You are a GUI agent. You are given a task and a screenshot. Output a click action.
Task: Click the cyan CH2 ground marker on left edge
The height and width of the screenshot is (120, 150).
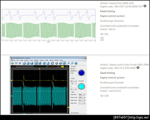click(x=12, y=96)
